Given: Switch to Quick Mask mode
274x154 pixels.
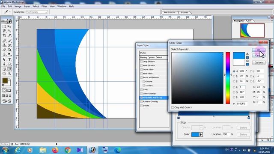Looking at the screenshot, I should [9, 90].
